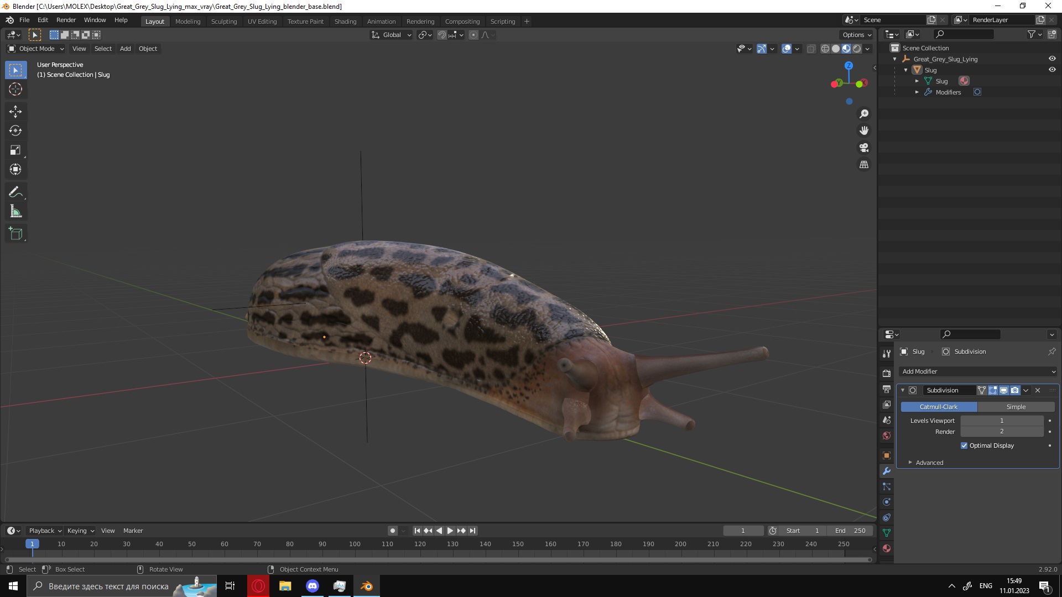Open the View Layer properties tab
Viewport: 1062px width, 597px height.
[x=887, y=405]
